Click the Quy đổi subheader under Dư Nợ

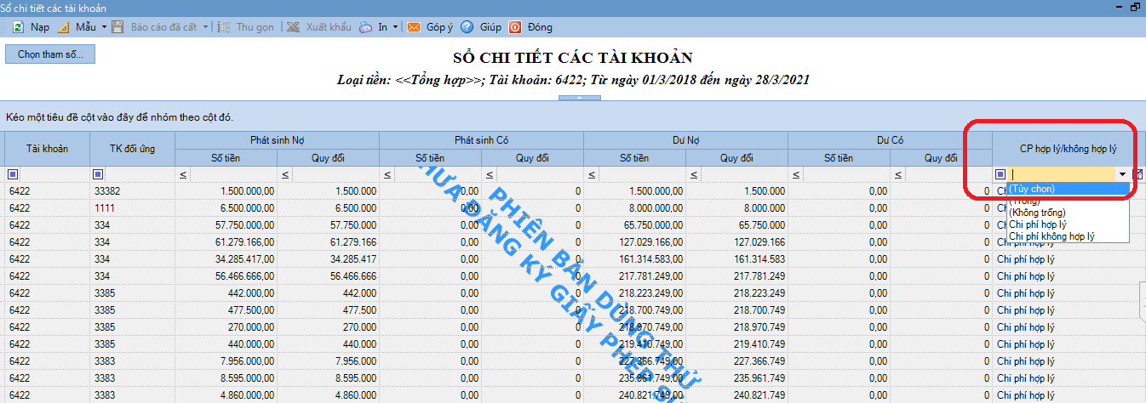point(736,157)
